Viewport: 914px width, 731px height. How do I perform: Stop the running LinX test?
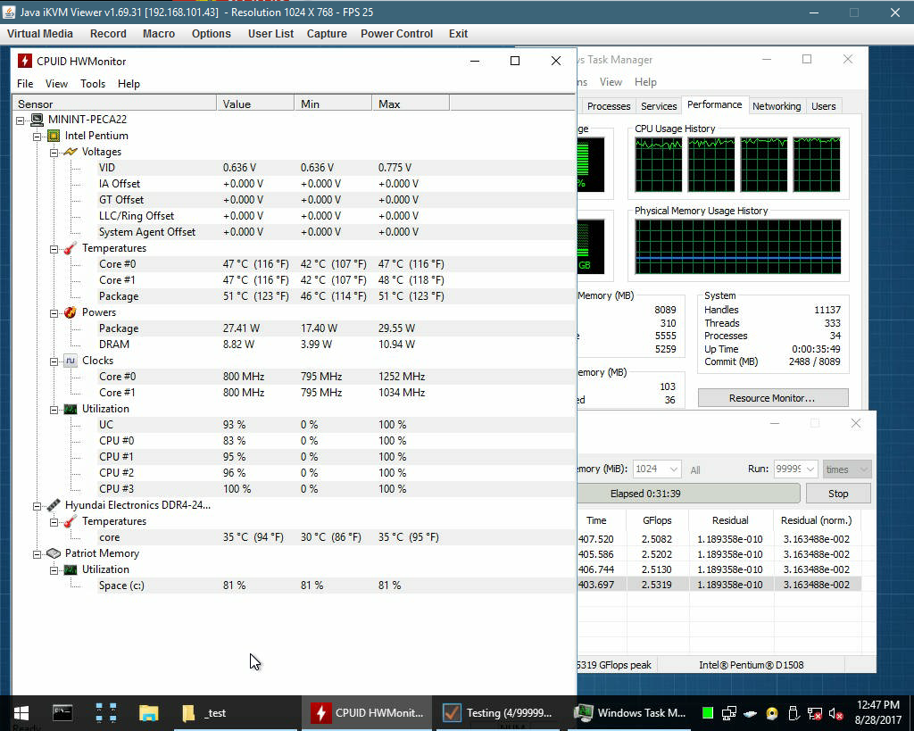pos(838,494)
